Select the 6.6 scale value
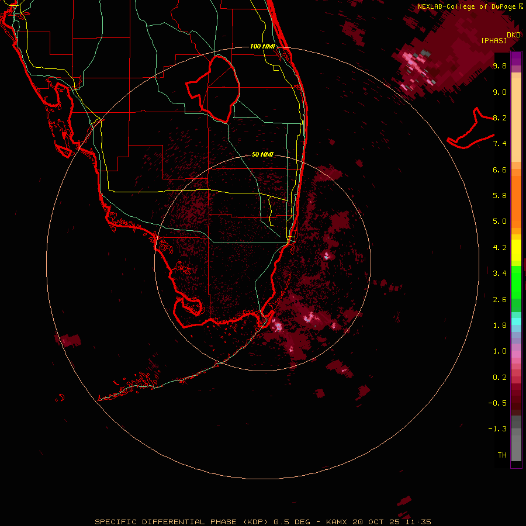 pos(500,169)
